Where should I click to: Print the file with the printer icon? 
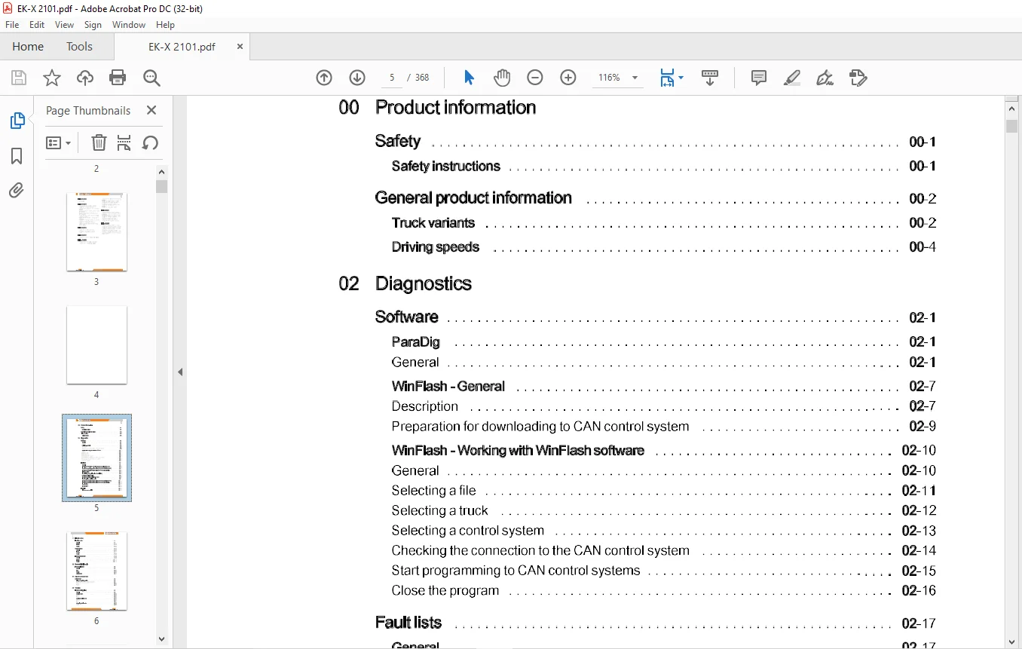click(118, 78)
